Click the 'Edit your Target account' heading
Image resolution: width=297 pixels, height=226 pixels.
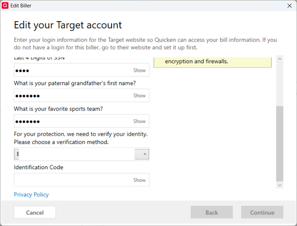click(x=68, y=25)
